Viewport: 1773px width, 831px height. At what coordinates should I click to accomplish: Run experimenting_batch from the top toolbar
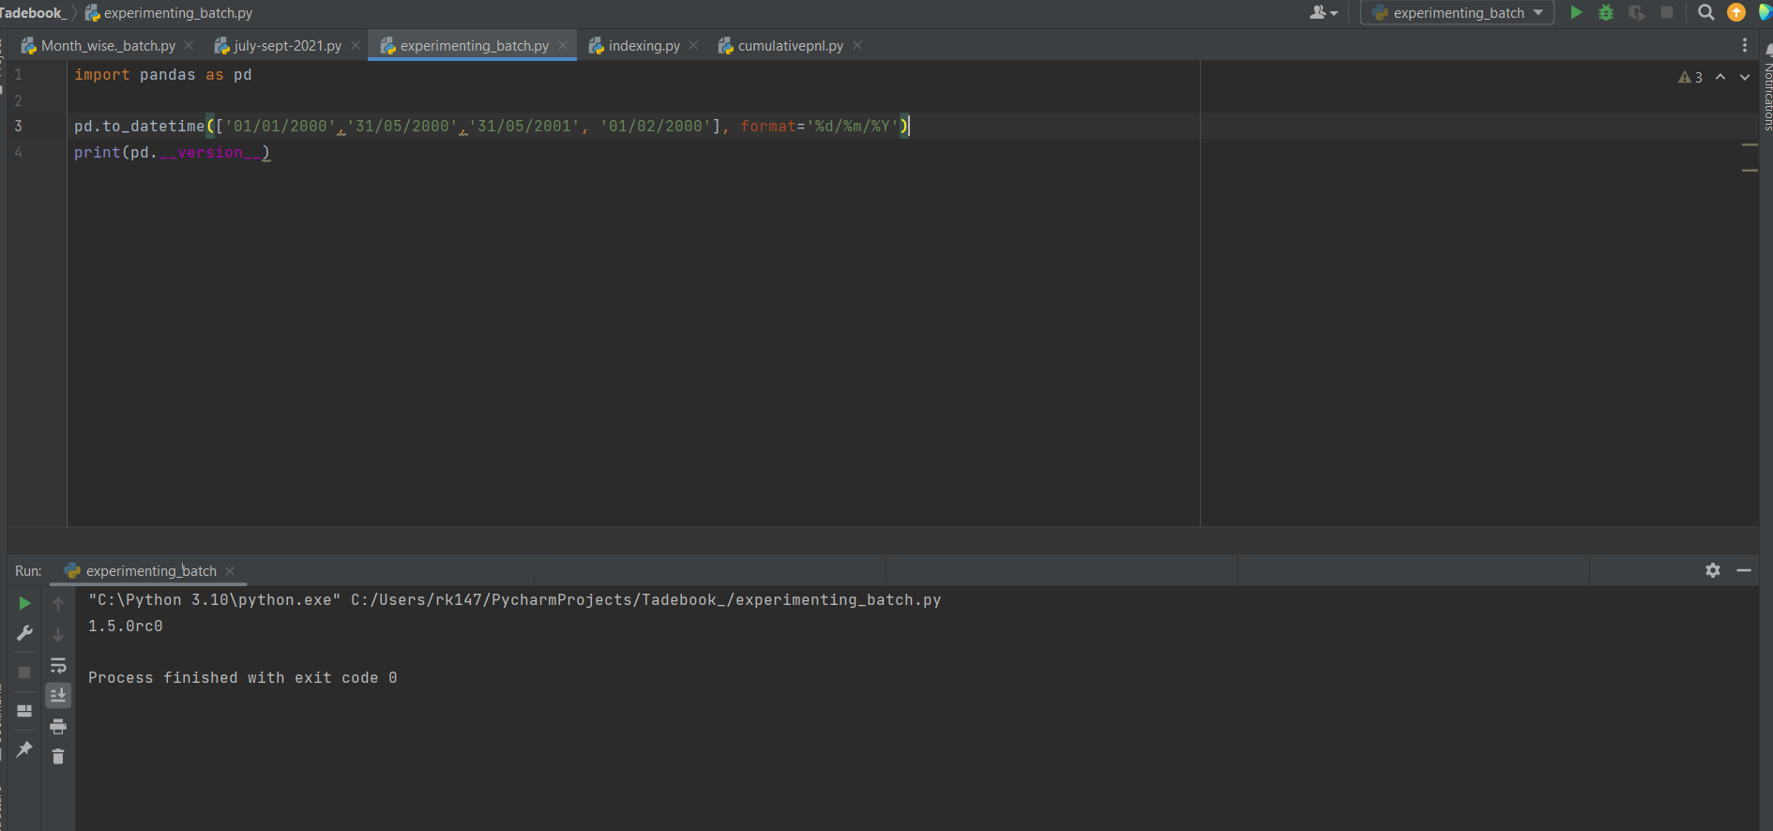[x=1576, y=12]
